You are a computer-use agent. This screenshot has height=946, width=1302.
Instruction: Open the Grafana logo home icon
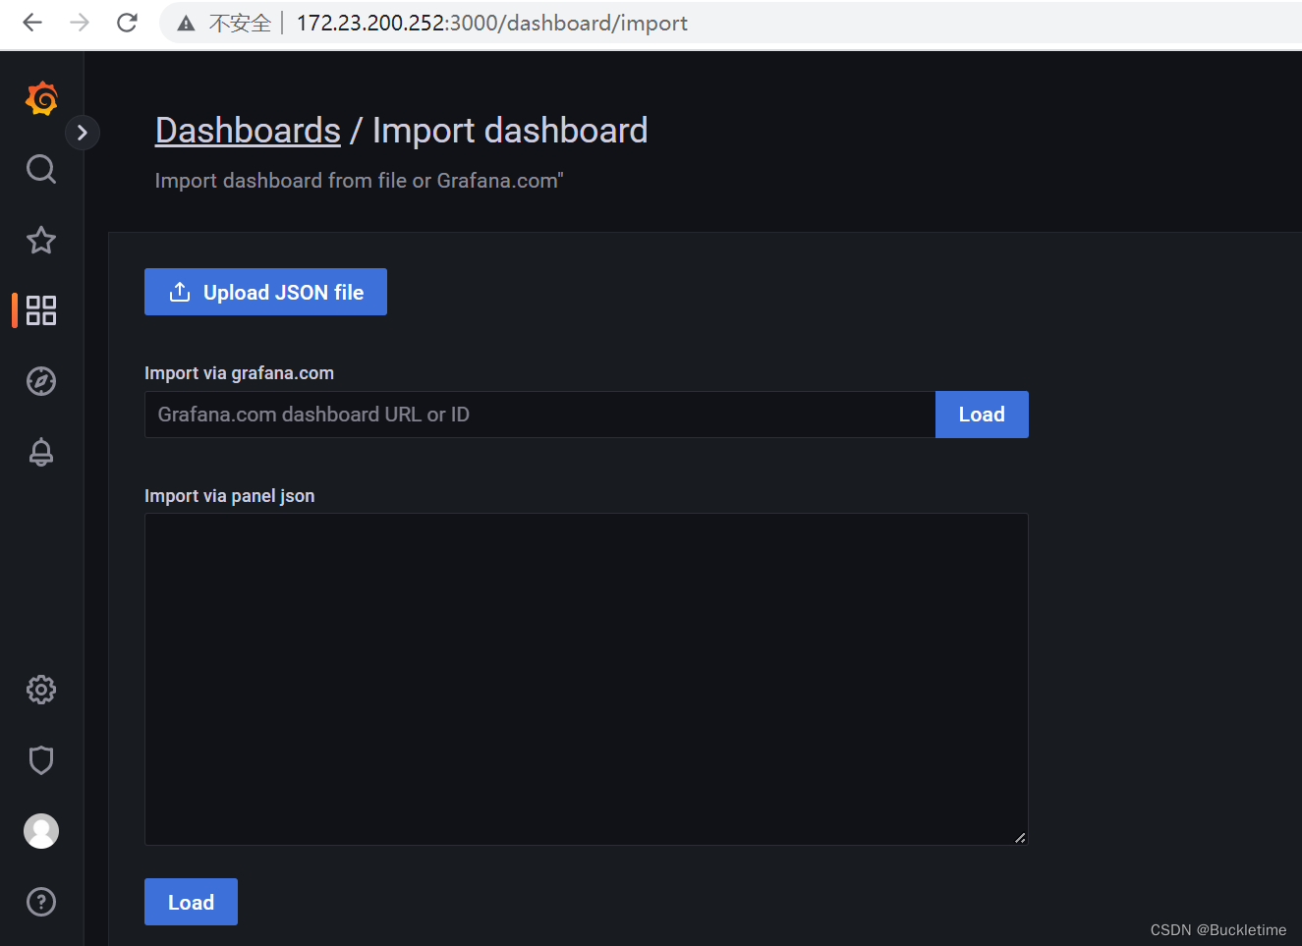coord(41,98)
